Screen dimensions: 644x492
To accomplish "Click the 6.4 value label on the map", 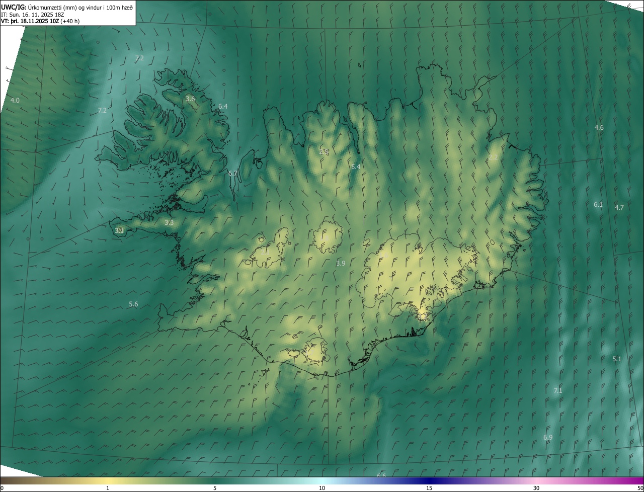I will [223, 107].
